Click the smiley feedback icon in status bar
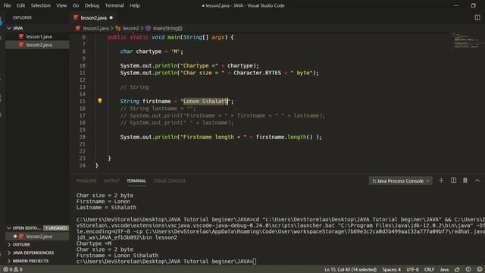The image size is (485, 273). [480, 270]
